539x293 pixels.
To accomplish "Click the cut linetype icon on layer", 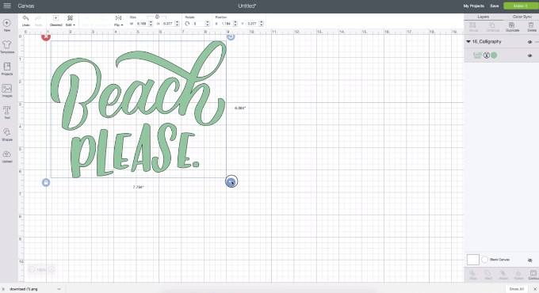I will (x=487, y=55).
